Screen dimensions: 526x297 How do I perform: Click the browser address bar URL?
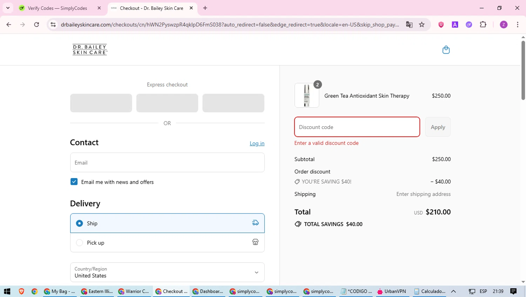click(x=230, y=25)
